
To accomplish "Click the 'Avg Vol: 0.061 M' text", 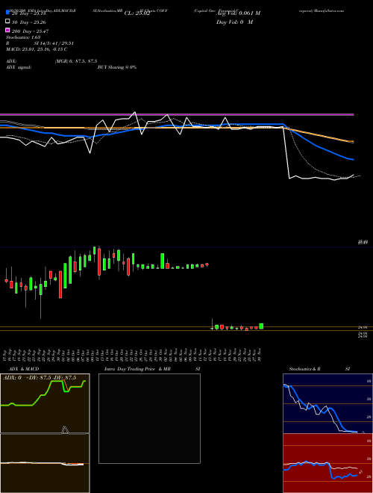I will [x=238, y=13].
